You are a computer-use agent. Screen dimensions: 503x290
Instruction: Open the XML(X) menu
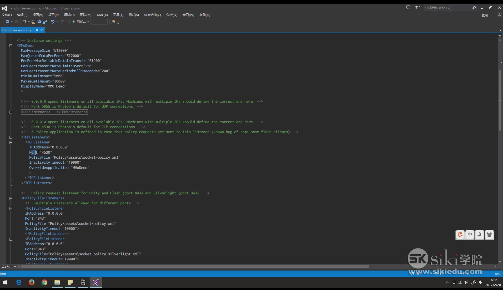102,15
